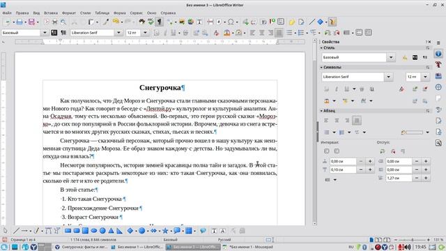
Task: Run the spelling check icon
Action: (151, 22)
